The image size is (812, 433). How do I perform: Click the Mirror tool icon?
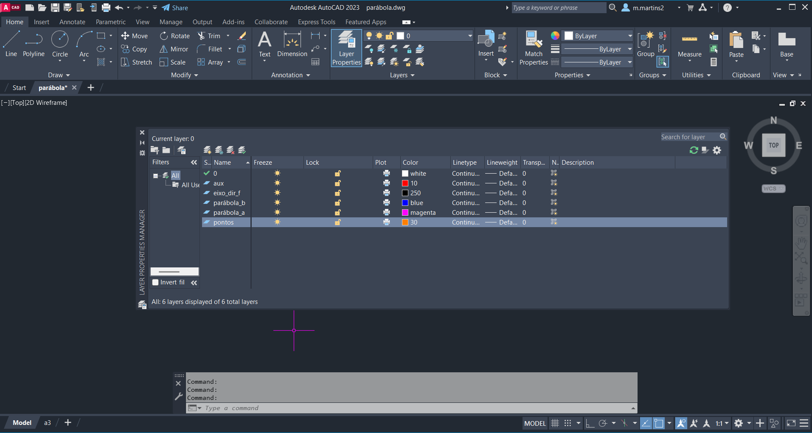(x=163, y=49)
